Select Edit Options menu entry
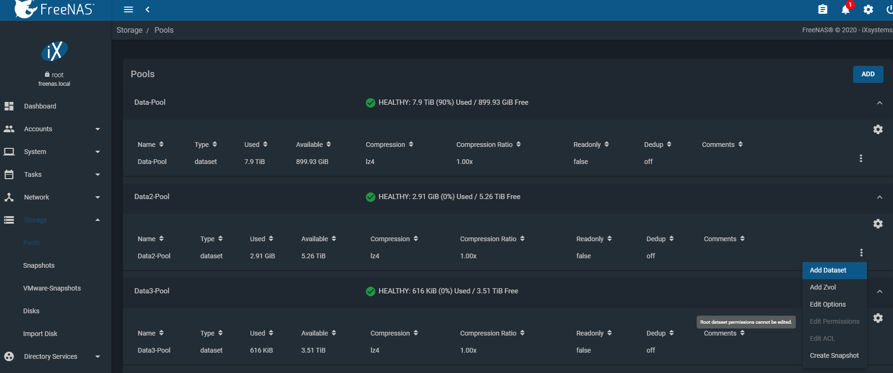 point(828,304)
